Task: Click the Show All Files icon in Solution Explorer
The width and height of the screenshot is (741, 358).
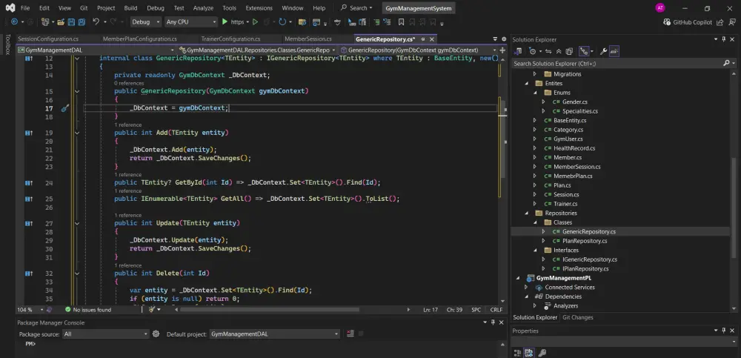Action: click(569, 51)
